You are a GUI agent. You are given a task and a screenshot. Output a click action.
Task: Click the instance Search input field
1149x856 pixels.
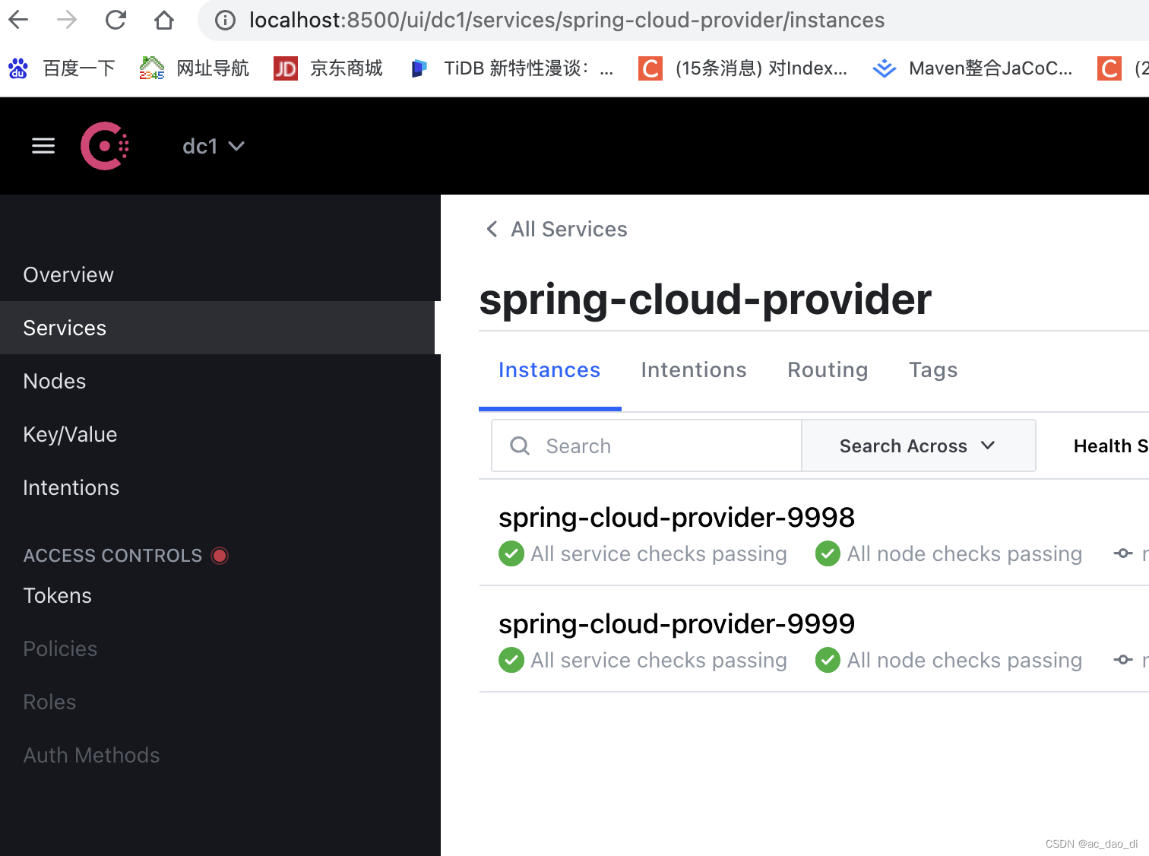pyautogui.click(x=647, y=445)
